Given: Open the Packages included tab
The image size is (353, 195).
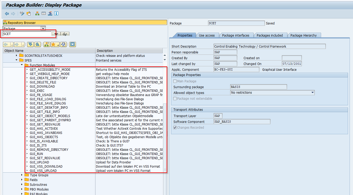Looking at the screenshot, I should click(x=270, y=35).
